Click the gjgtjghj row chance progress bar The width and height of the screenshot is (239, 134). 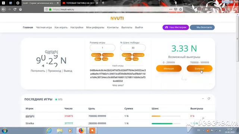pos(166,116)
